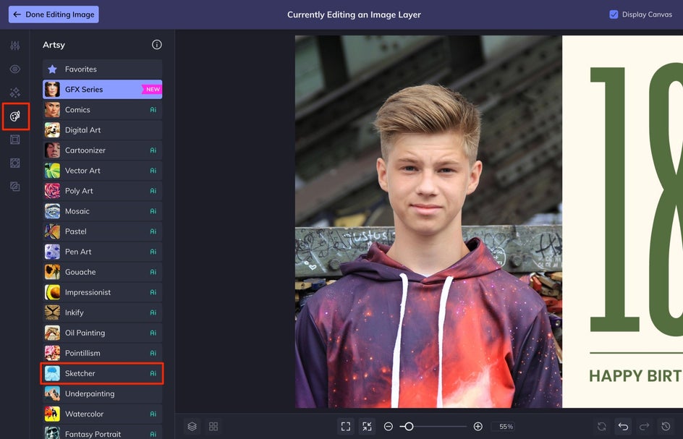
Task: Open the eye-shaped sidebar icon
Action: [14, 69]
